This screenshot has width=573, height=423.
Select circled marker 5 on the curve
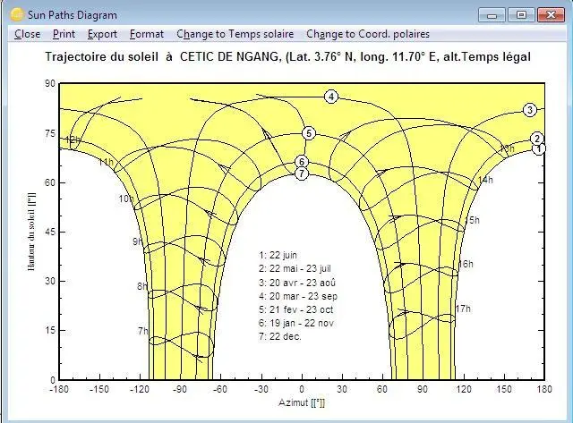click(x=309, y=133)
